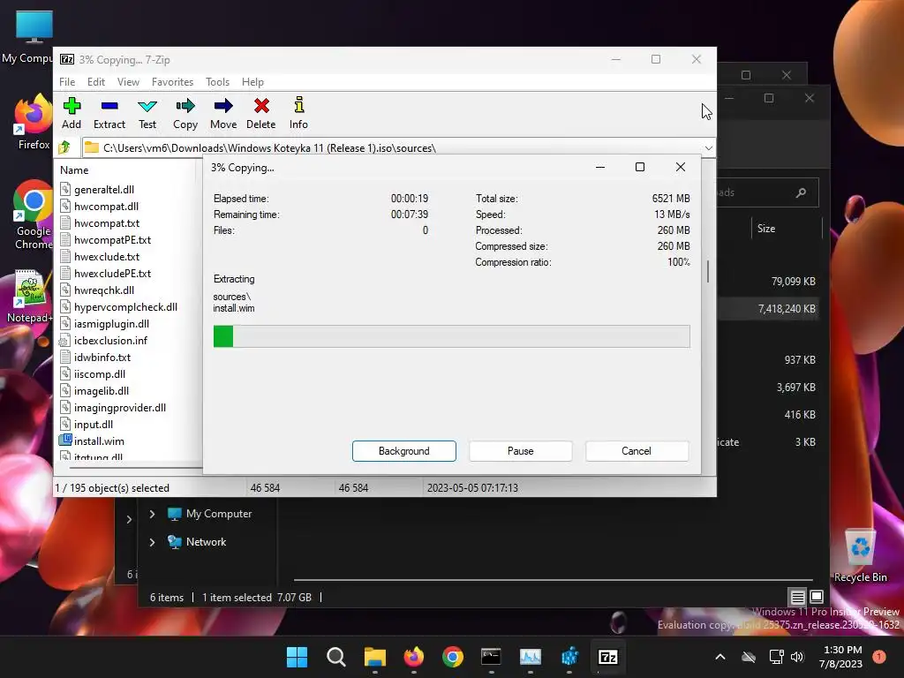
Task: Click the Copy toolbar icon
Action: click(185, 113)
